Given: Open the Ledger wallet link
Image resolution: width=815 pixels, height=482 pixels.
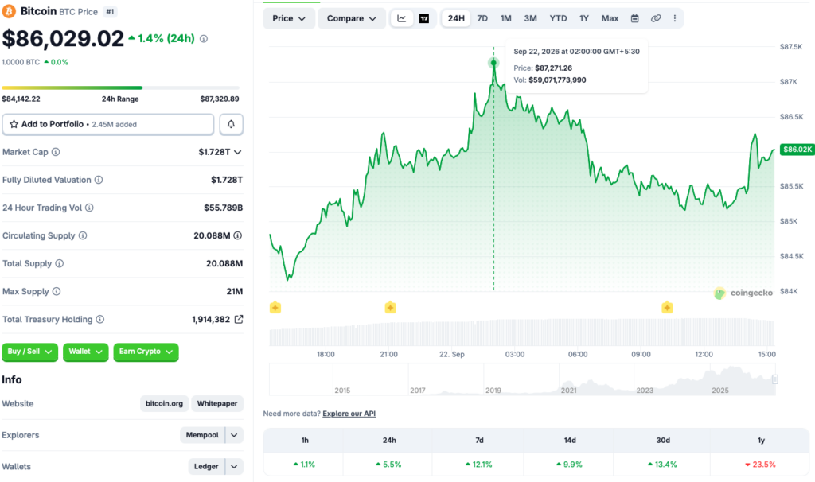Looking at the screenshot, I should pos(206,466).
